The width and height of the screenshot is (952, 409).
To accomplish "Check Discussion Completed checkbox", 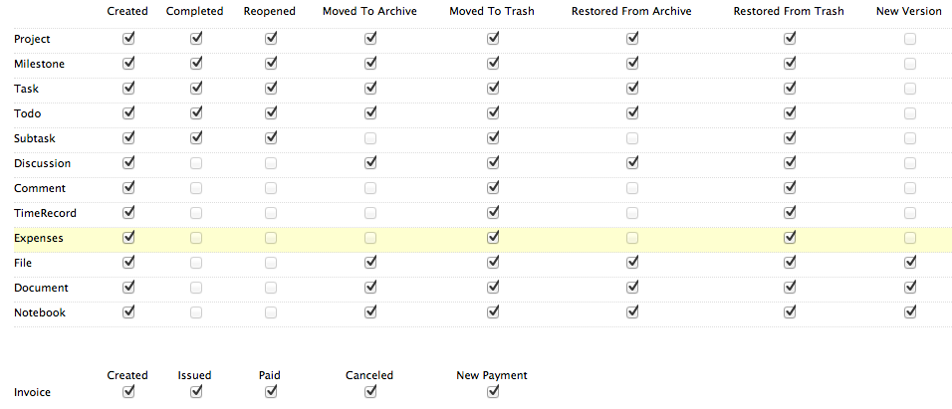I will [196, 163].
